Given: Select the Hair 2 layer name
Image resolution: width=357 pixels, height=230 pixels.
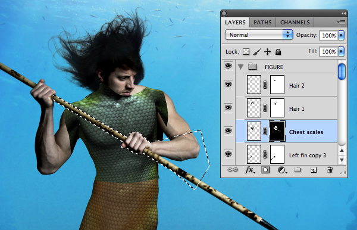Looking at the screenshot, I should [x=297, y=85].
